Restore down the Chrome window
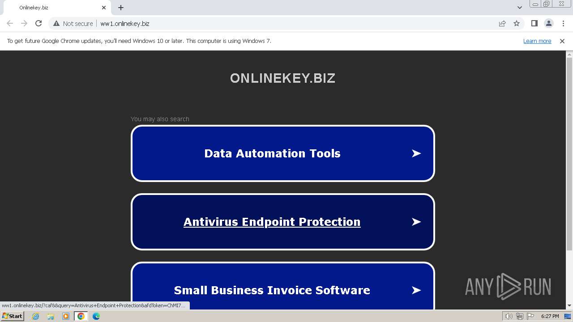 (547, 4)
